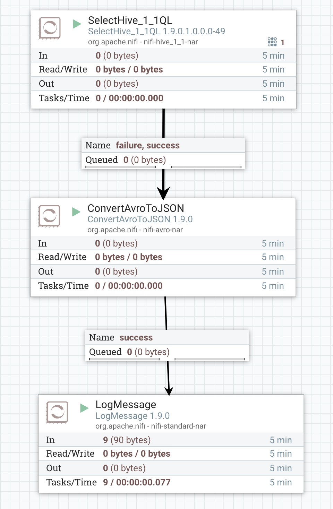Image resolution: width=333 pixels, height=509 pixels.
Task: Select the failure, success connection label
Action: 147,145
